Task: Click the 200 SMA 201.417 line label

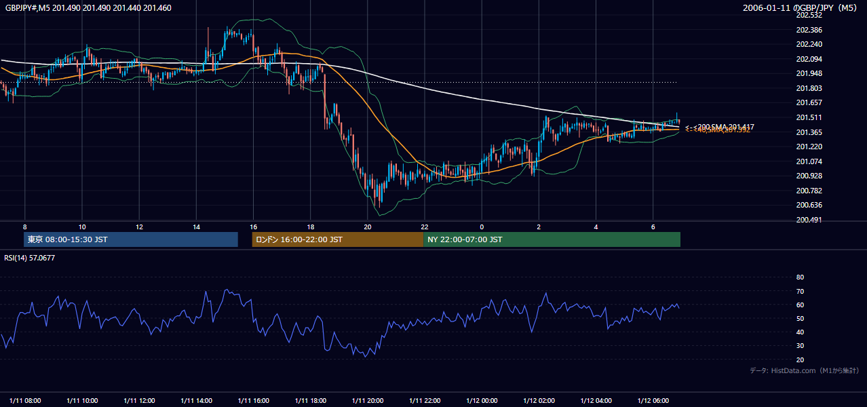Action: click(720, 127)
